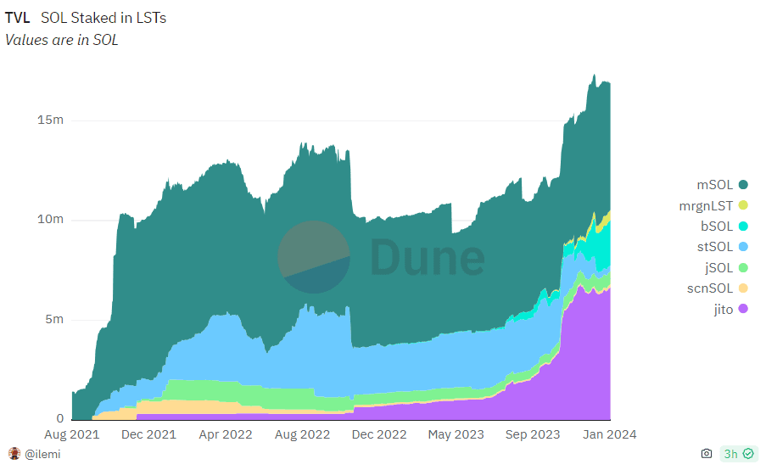Click the TVL chart title

coord(18,18)
